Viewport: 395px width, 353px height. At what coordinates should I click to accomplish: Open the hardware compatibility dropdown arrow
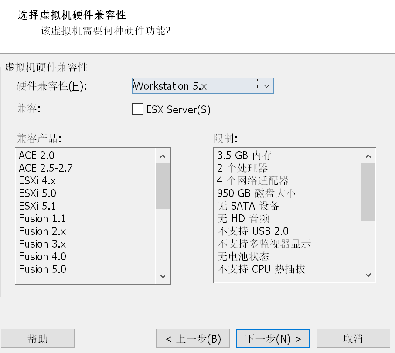click(266, 86)
